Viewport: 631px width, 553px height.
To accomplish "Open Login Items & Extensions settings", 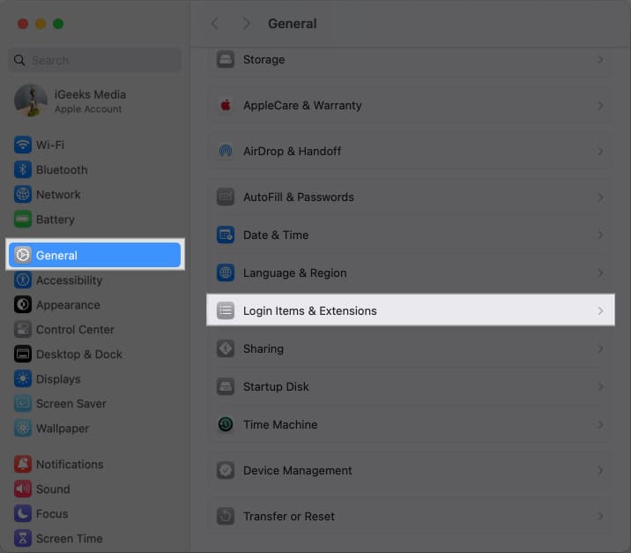I will [411, 310].
